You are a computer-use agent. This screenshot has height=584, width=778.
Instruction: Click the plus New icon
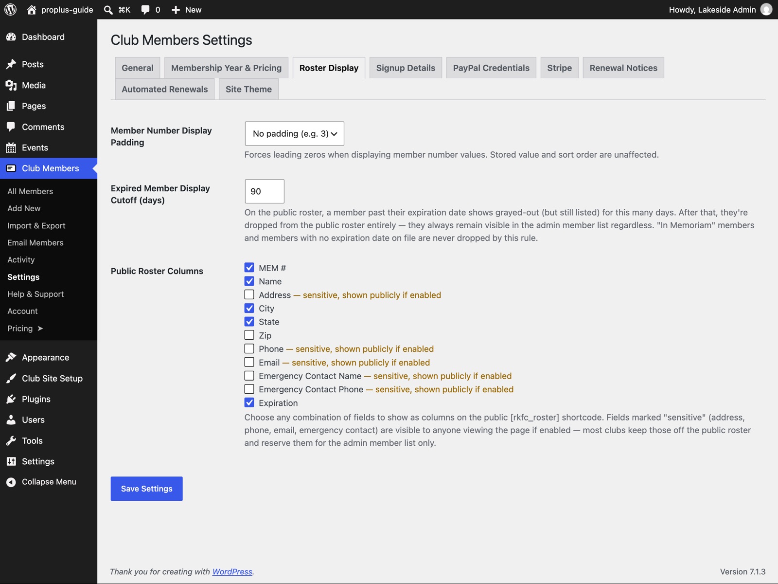point(176,10)
